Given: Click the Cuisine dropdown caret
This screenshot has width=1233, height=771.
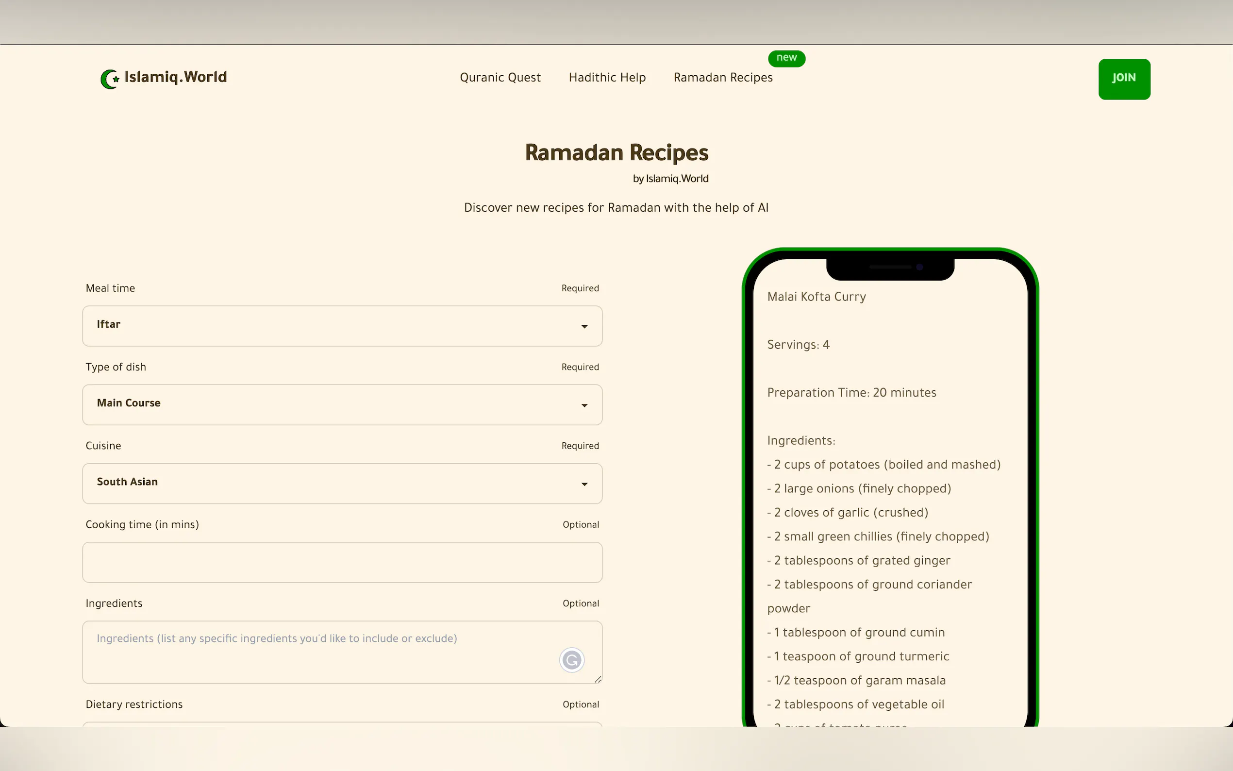Looking at the screenshot, I should click(584, 484).
